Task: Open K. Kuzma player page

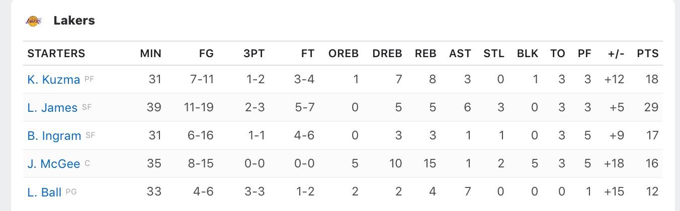Action: coord(53,79)
